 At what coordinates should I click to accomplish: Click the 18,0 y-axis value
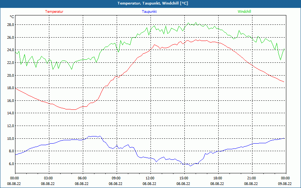point(11,88)
